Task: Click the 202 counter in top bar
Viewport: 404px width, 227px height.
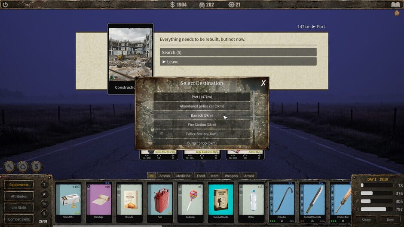Action: (x=207, y=5)
